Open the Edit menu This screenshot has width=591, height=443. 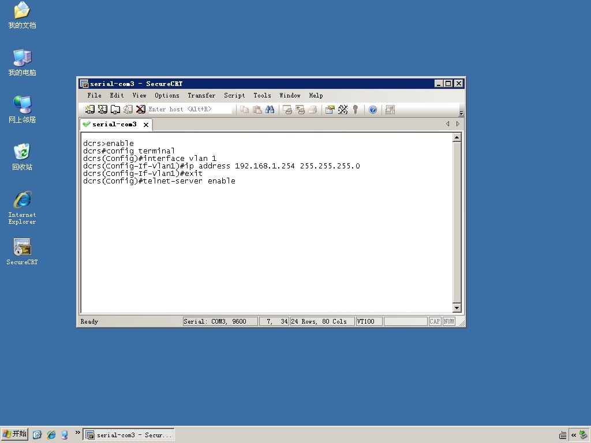(117, 95)
